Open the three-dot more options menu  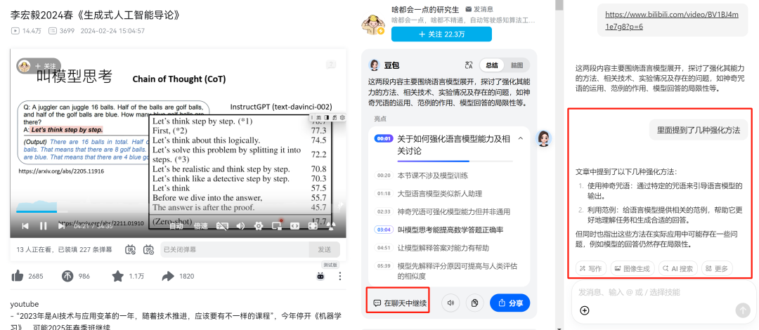pyautogui.click(x=340, y=276)
